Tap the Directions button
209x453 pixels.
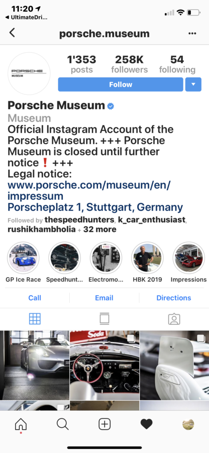click(x=174, y=298)
